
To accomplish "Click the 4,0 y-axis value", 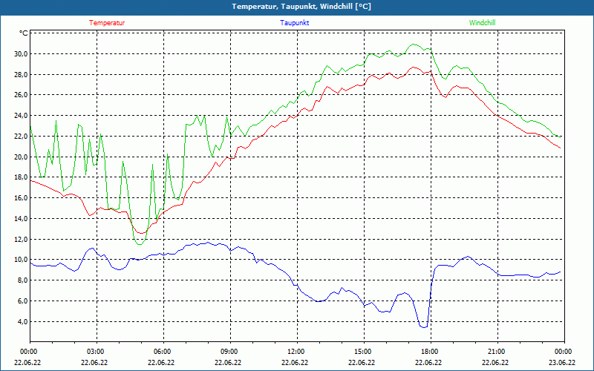I will click(x=23, y=322).
